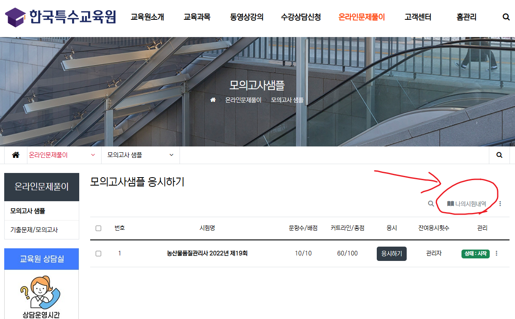Screen dimensions: 515x319
Task: Click search icon at right of sub-navigation bar
Action: pyautogui.click(x=499, y=155)
